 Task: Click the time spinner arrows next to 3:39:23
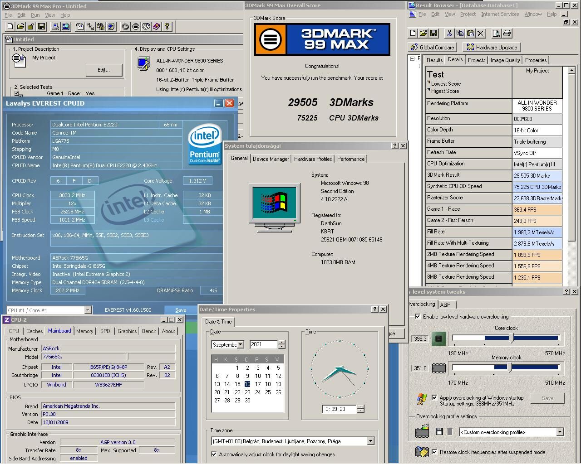click(x=360, y=409)
